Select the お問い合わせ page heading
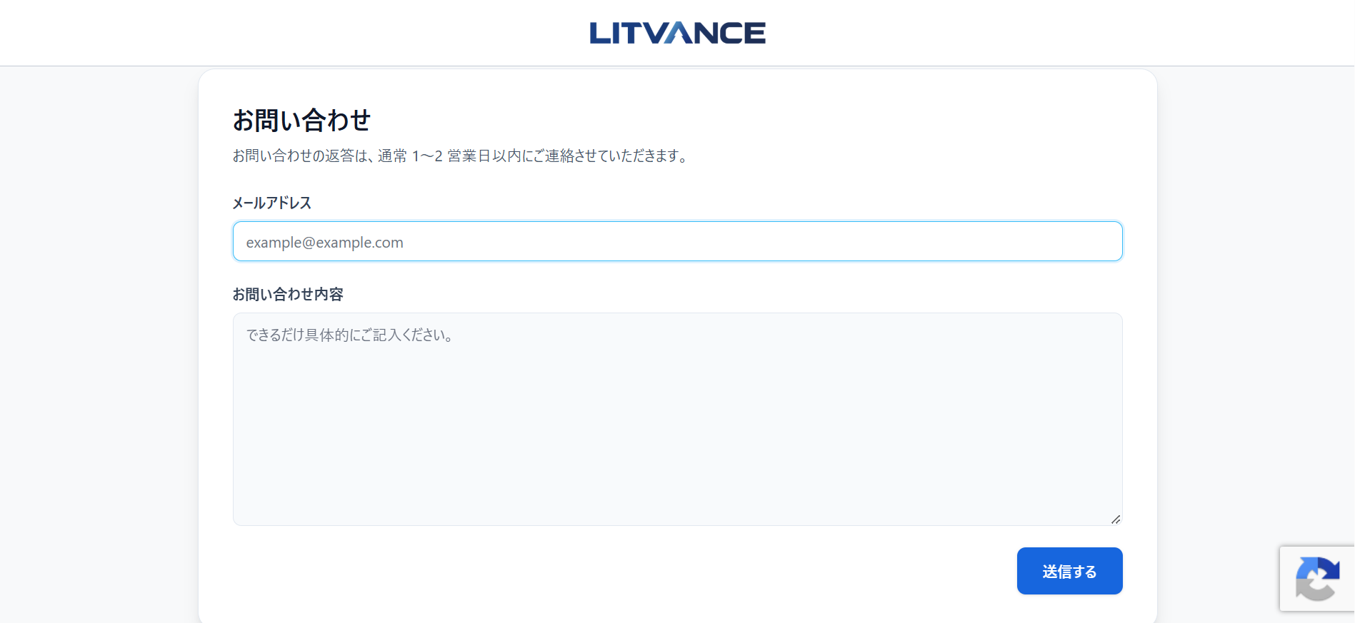 click(x=301, y=120)
